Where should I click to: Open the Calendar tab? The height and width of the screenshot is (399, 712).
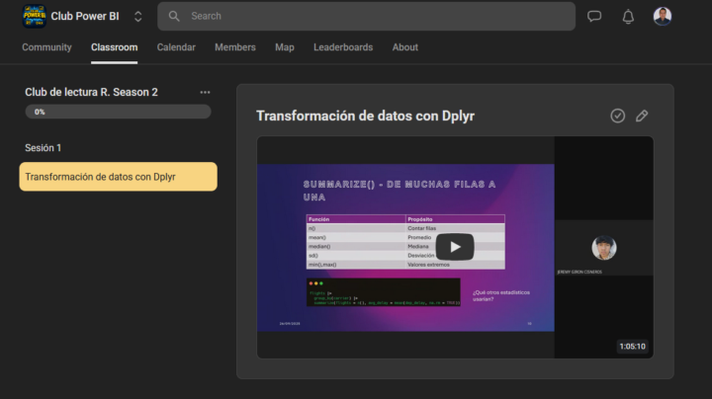click(x=176, y=47)
